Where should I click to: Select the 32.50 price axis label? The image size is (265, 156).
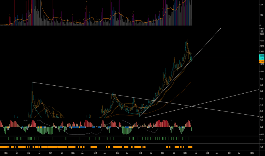coord(262,46)
